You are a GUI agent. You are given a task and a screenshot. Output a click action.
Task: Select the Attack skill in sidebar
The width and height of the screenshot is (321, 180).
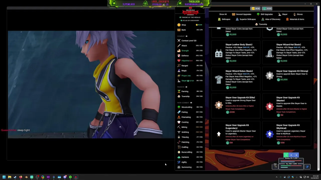(x=190, y=45)
